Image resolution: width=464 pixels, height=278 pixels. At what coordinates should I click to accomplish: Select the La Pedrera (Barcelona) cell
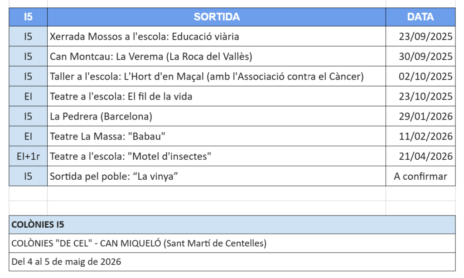pos(101,116)
